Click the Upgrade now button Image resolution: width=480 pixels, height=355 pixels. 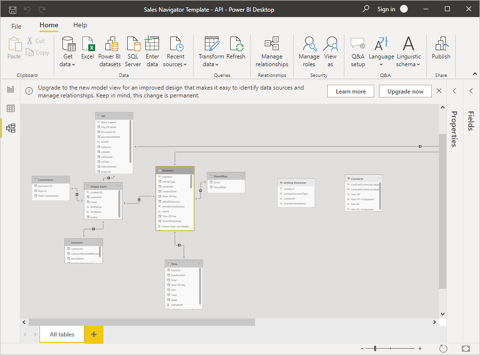[x=405, y=92]
